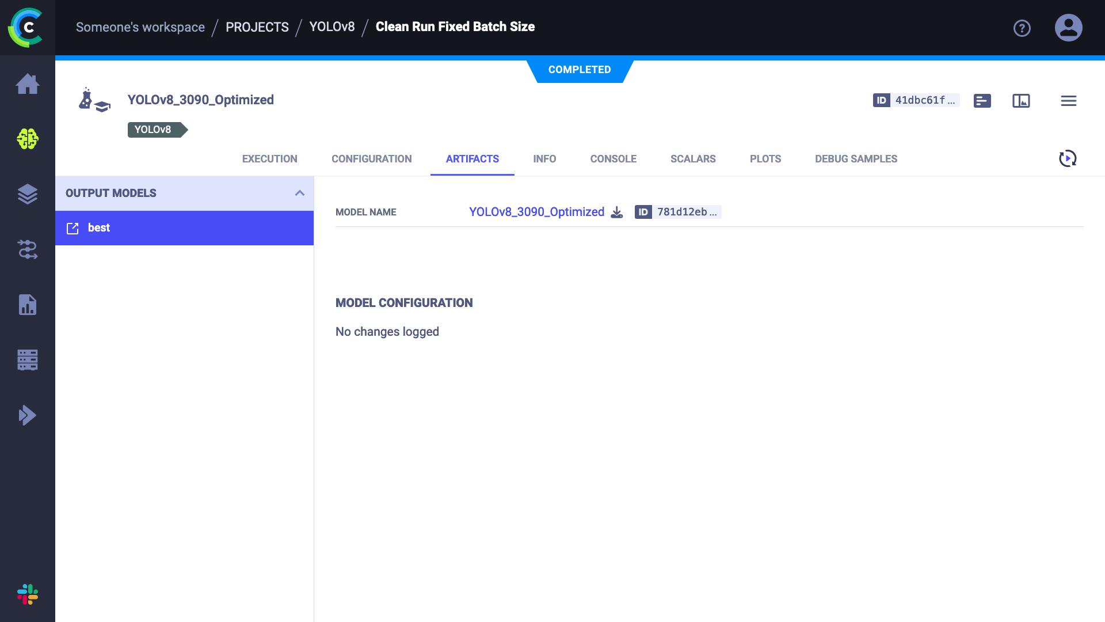Open the user profile menu
The height and width of the screenshot is (622, 1105).
(1068, 28)
